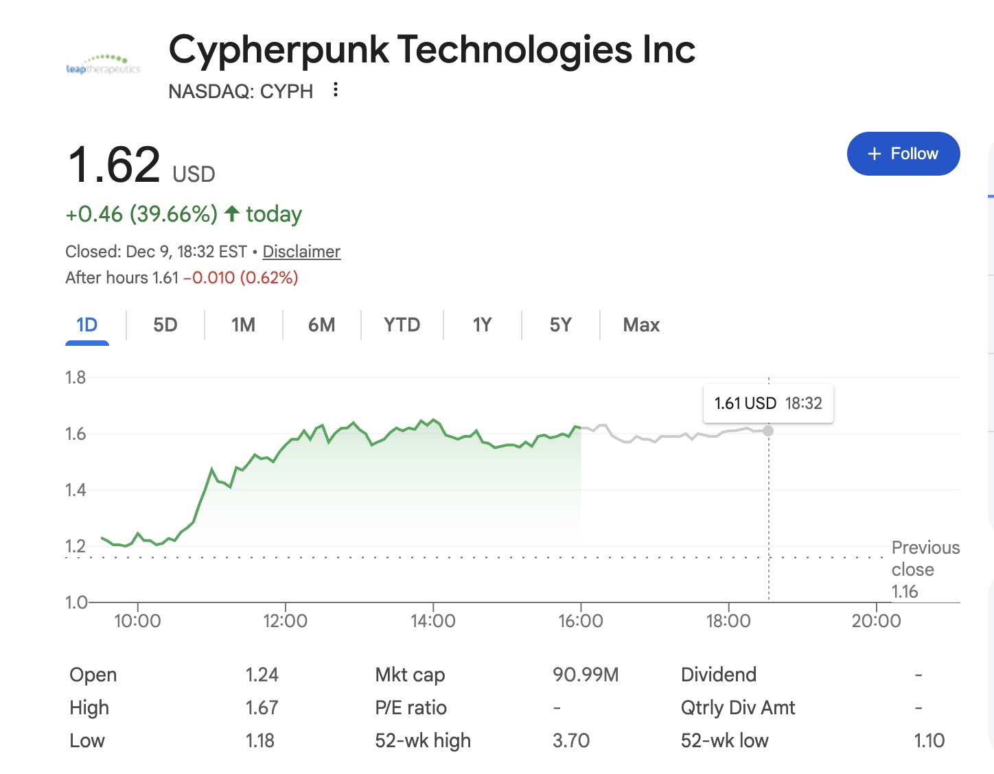994x774 pixels.
Task: Click the gray marker dot at 18:32
Action: click(x=768, y=431)
